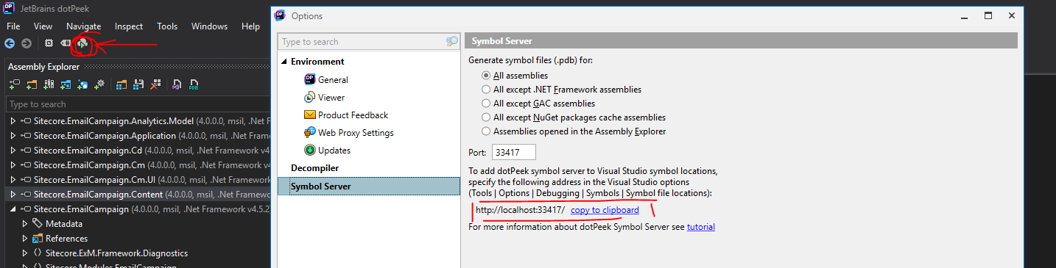Open the Inspect menu
This screenshot has height=268, width=1056.
pos(129,26)
